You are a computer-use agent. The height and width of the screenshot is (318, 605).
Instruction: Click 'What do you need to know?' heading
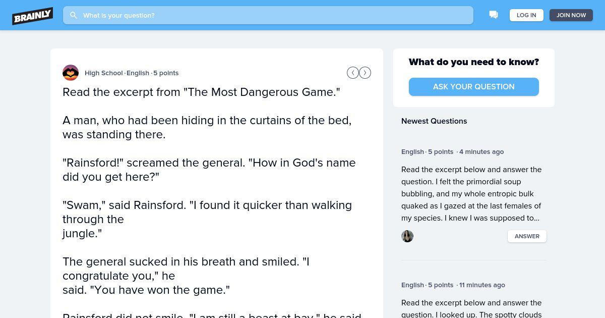pyautogui.click(x=474, y=62)
